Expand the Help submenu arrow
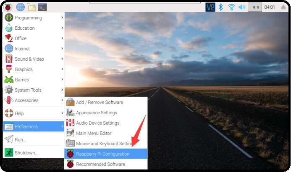The height and width of the screenshot is (172, 291). click(x=62, y=113)
